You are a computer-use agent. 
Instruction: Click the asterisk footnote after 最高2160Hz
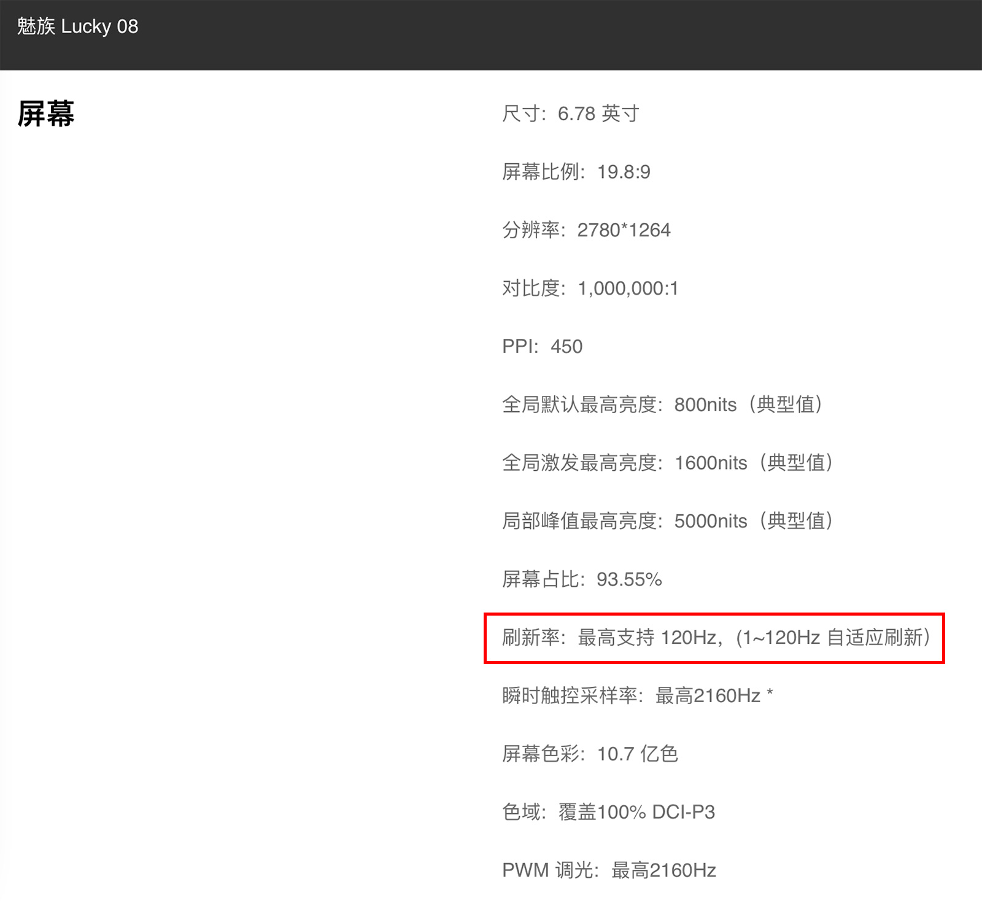coord(770,694)
